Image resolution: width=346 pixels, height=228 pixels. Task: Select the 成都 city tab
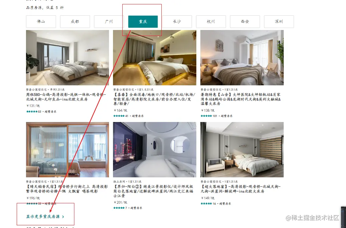(x=75, y=22)
